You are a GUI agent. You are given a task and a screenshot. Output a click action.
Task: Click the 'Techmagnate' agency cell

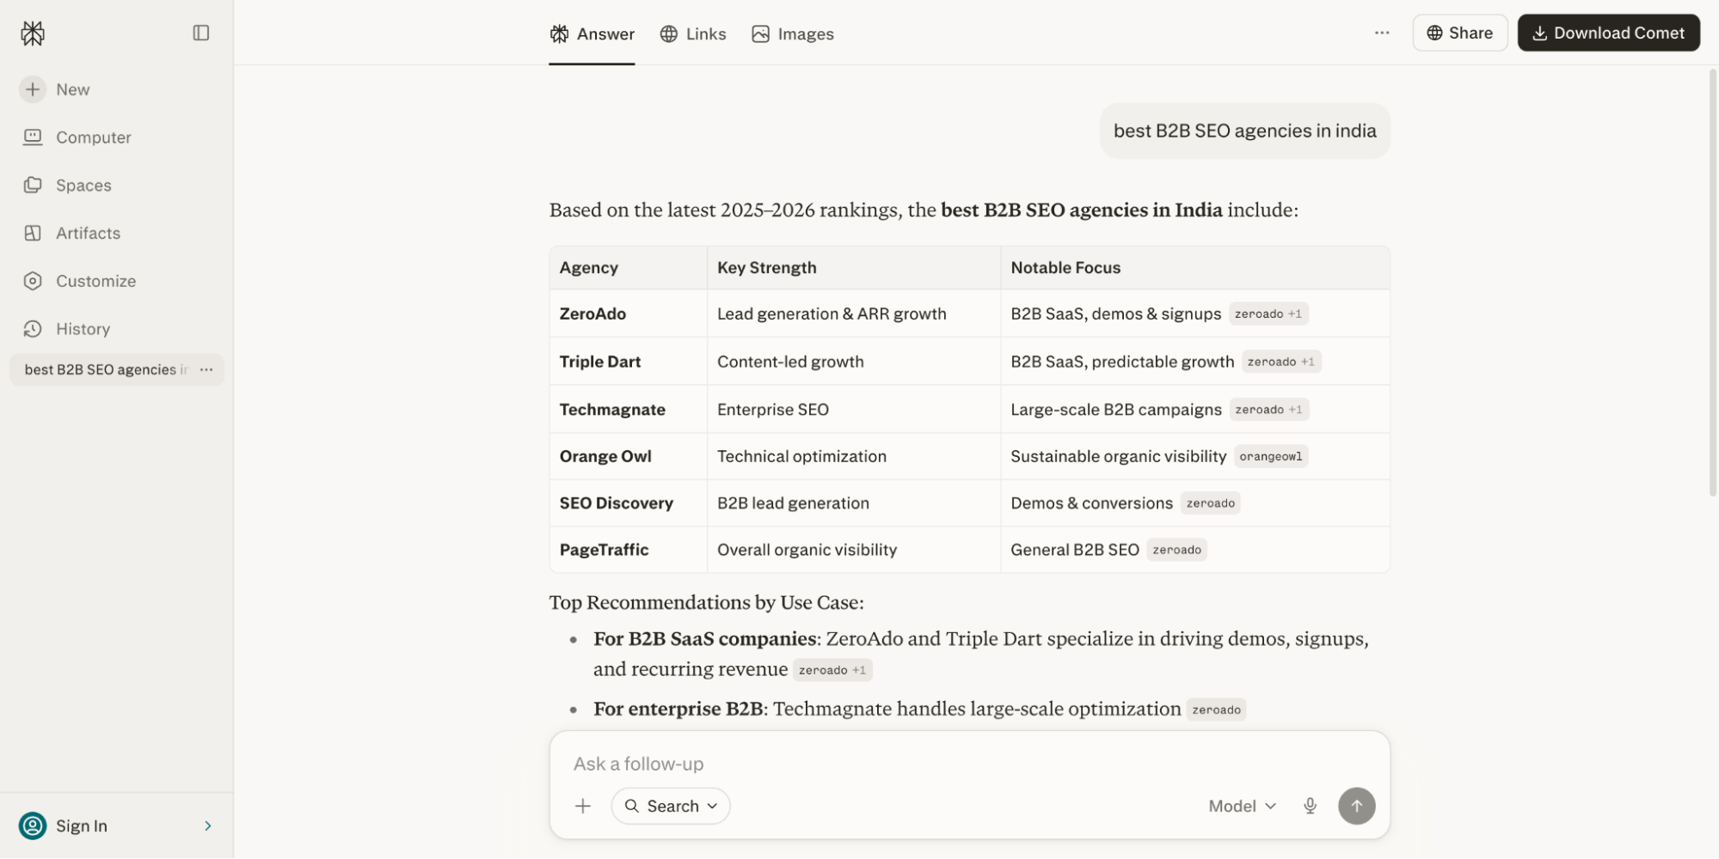628,410
